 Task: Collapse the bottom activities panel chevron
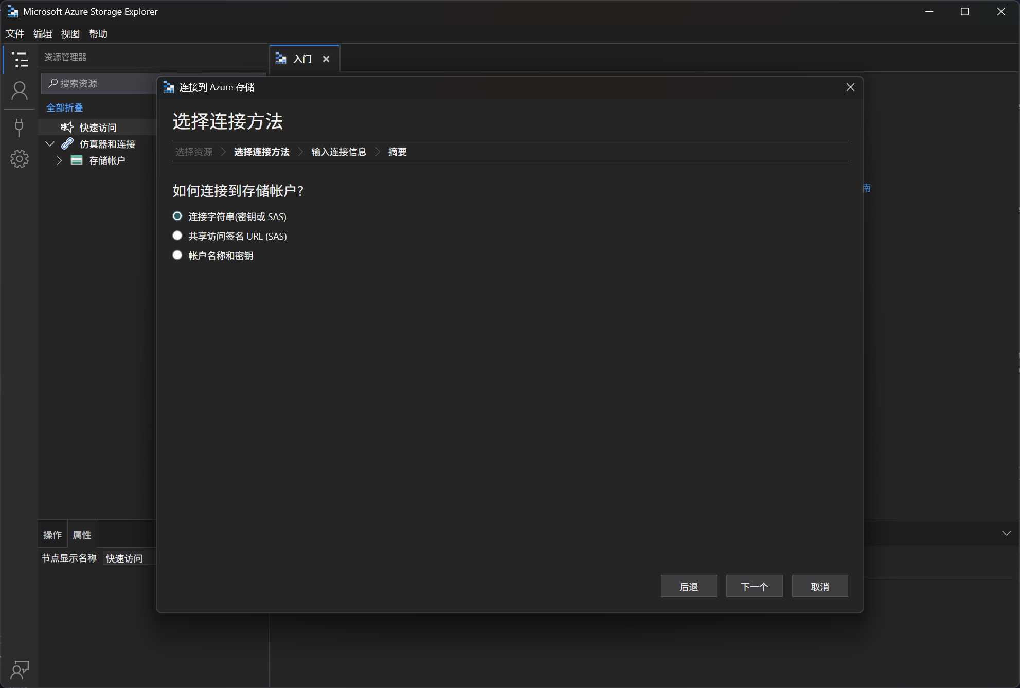1006,533
